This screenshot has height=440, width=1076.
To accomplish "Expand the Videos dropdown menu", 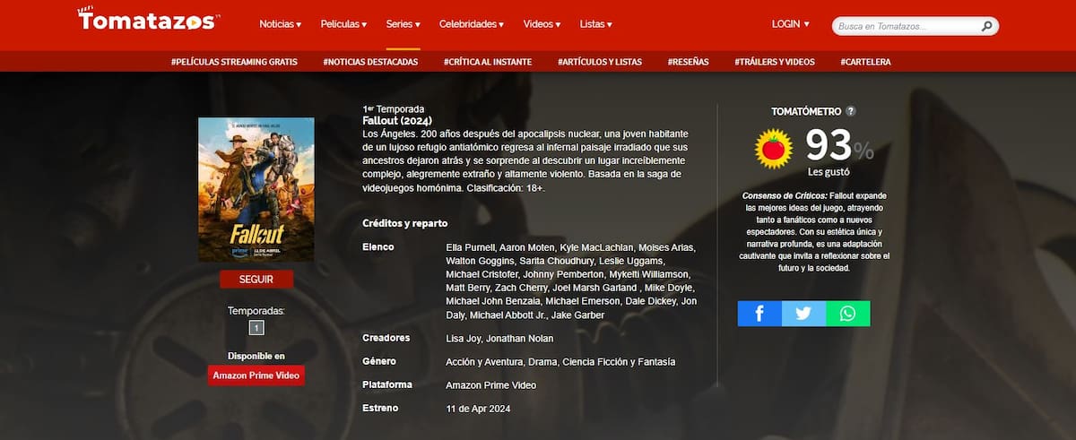I will (x=542, y=24).
